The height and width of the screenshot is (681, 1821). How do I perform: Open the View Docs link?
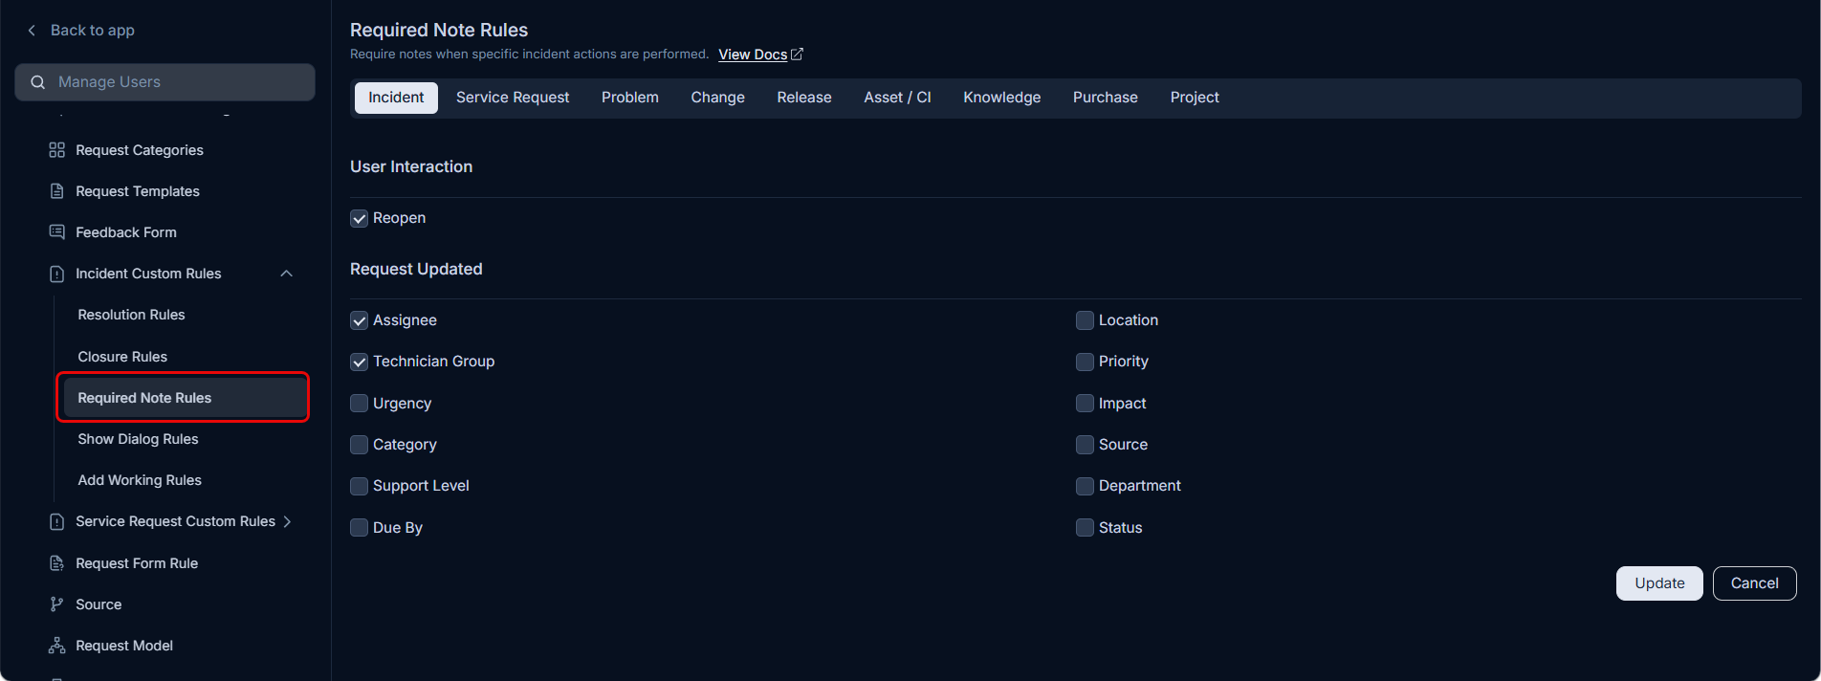point(753,55)
